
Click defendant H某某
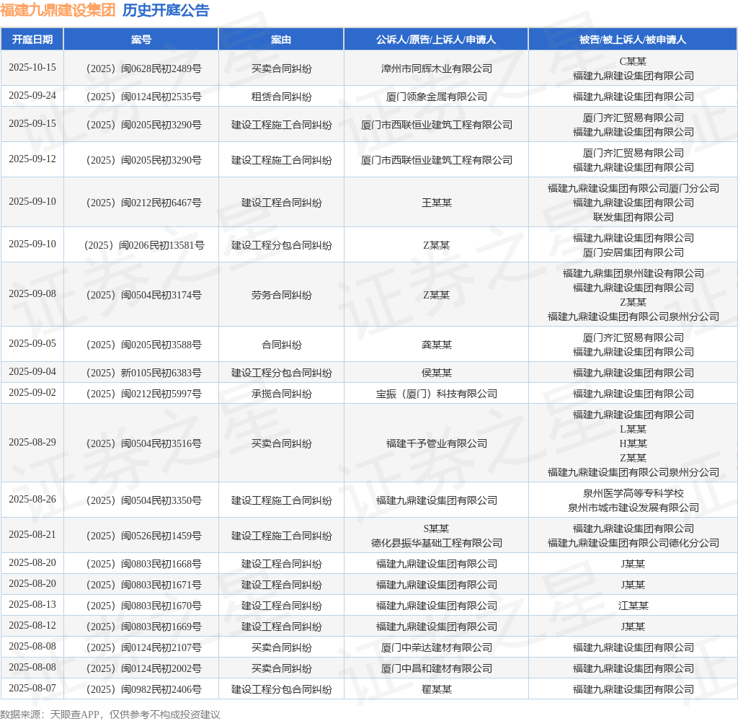click(633, 443)
